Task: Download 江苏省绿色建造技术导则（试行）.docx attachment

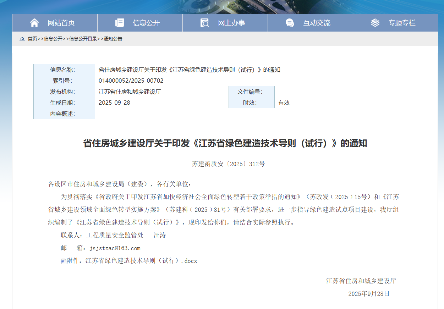Action: click(x=141, y=261)
